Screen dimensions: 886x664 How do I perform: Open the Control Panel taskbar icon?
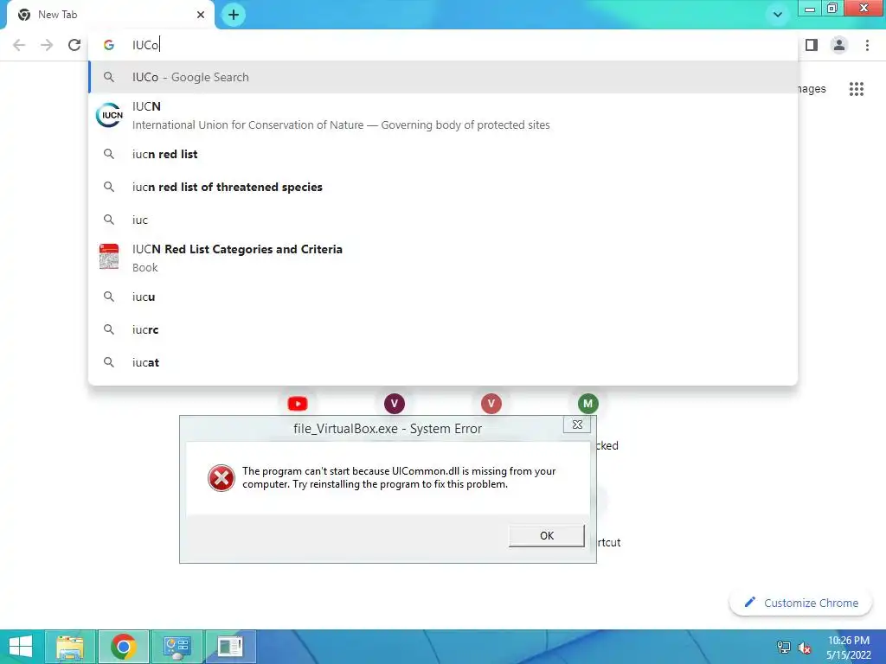(x=177, y=647)
